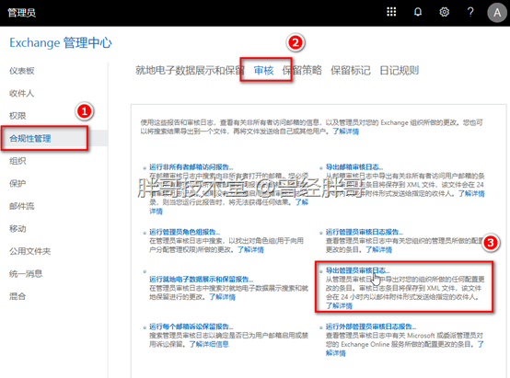Click 了解详情 under 导出管理员审核日志

coord(340,306)
